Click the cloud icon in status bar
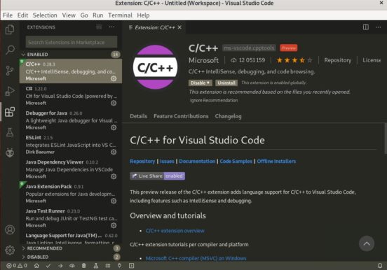 coord(72,266)
